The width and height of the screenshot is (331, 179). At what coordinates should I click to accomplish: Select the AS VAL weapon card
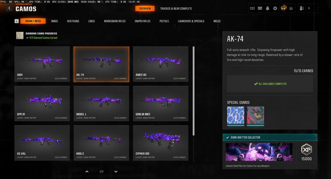[42, 143]
